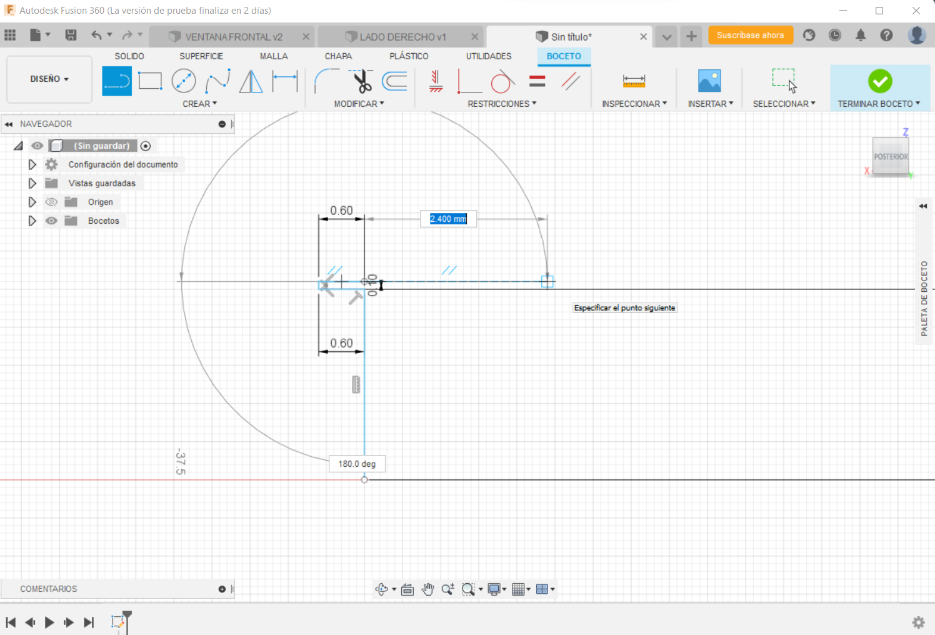Add a new design tab
Viewport: 935px width, 635px height.
coord(691,36)
